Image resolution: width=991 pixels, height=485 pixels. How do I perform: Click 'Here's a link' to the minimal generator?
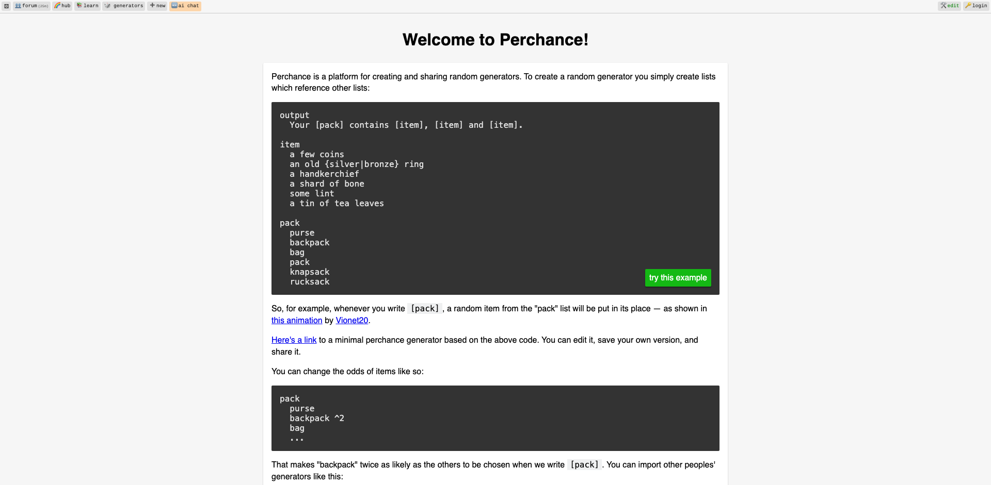click(294, 340)
